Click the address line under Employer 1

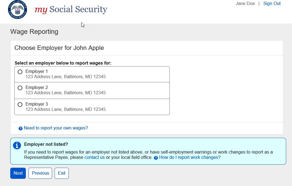tap(65, 77)
